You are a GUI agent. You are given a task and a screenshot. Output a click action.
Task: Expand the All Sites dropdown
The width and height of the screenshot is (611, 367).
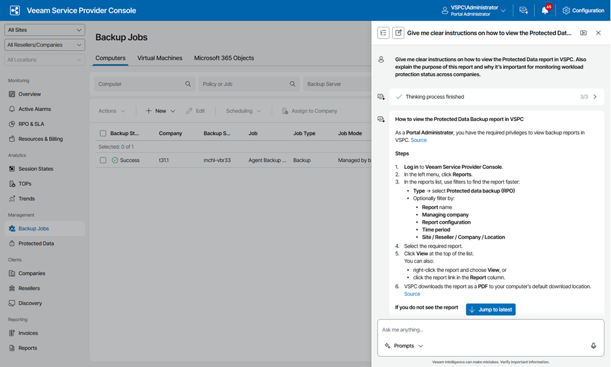45,30
